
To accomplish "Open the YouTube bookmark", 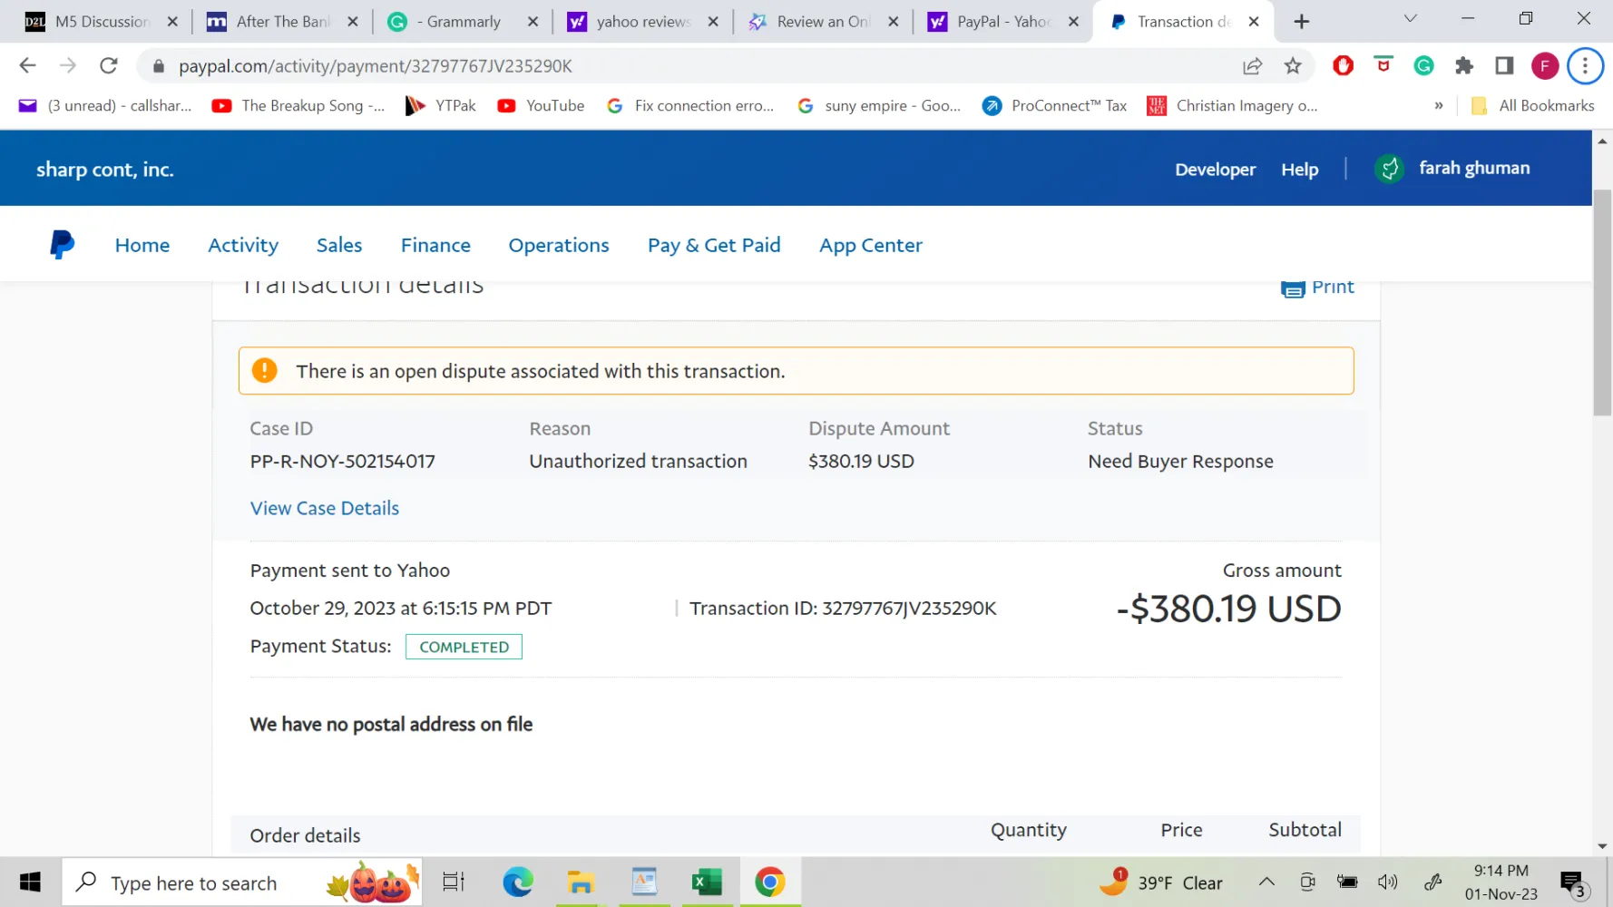I will [541, 105].
